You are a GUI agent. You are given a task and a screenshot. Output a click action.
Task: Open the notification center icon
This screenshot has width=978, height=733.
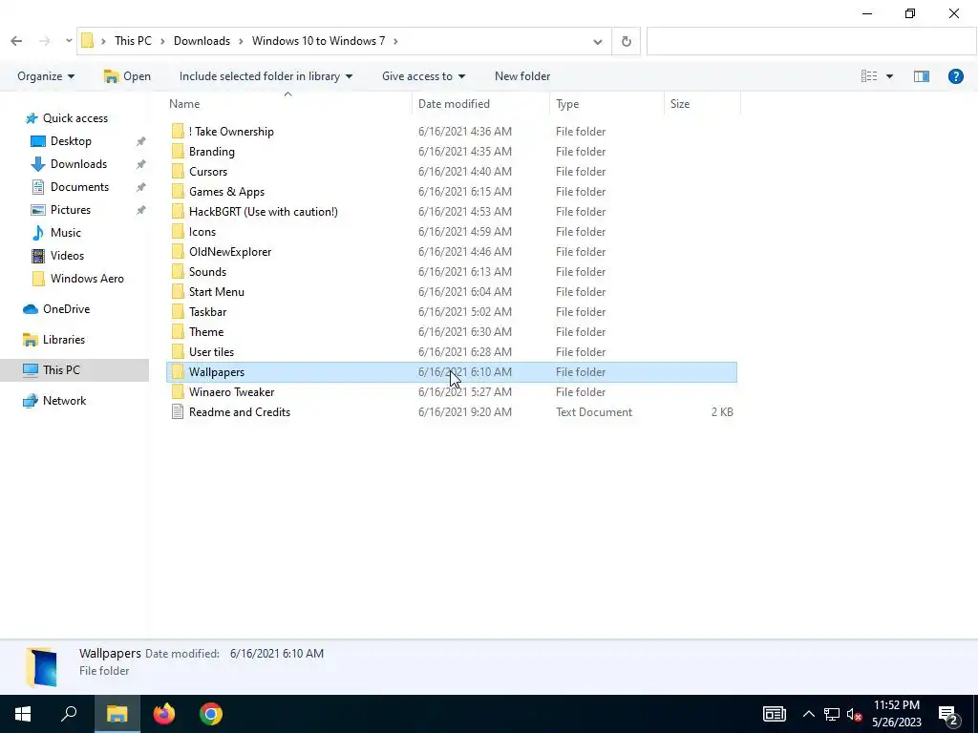click(948, 714)
